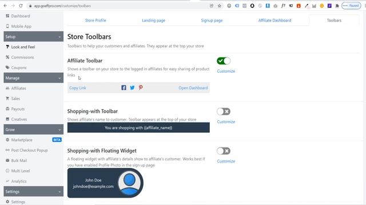366x205 pixels.
Task: Click the Paused profile button
Action: tap(351, 6)
